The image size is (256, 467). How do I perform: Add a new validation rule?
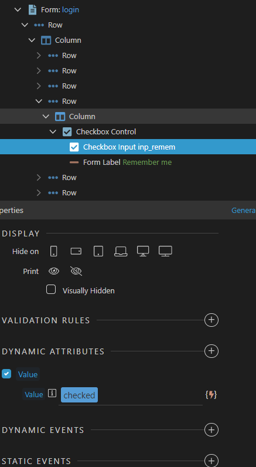point(211,320)
